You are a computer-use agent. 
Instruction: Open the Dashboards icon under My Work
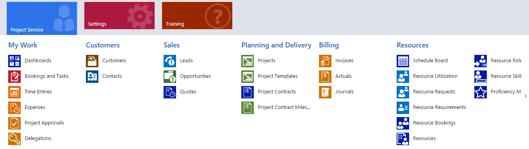(14, 61)
